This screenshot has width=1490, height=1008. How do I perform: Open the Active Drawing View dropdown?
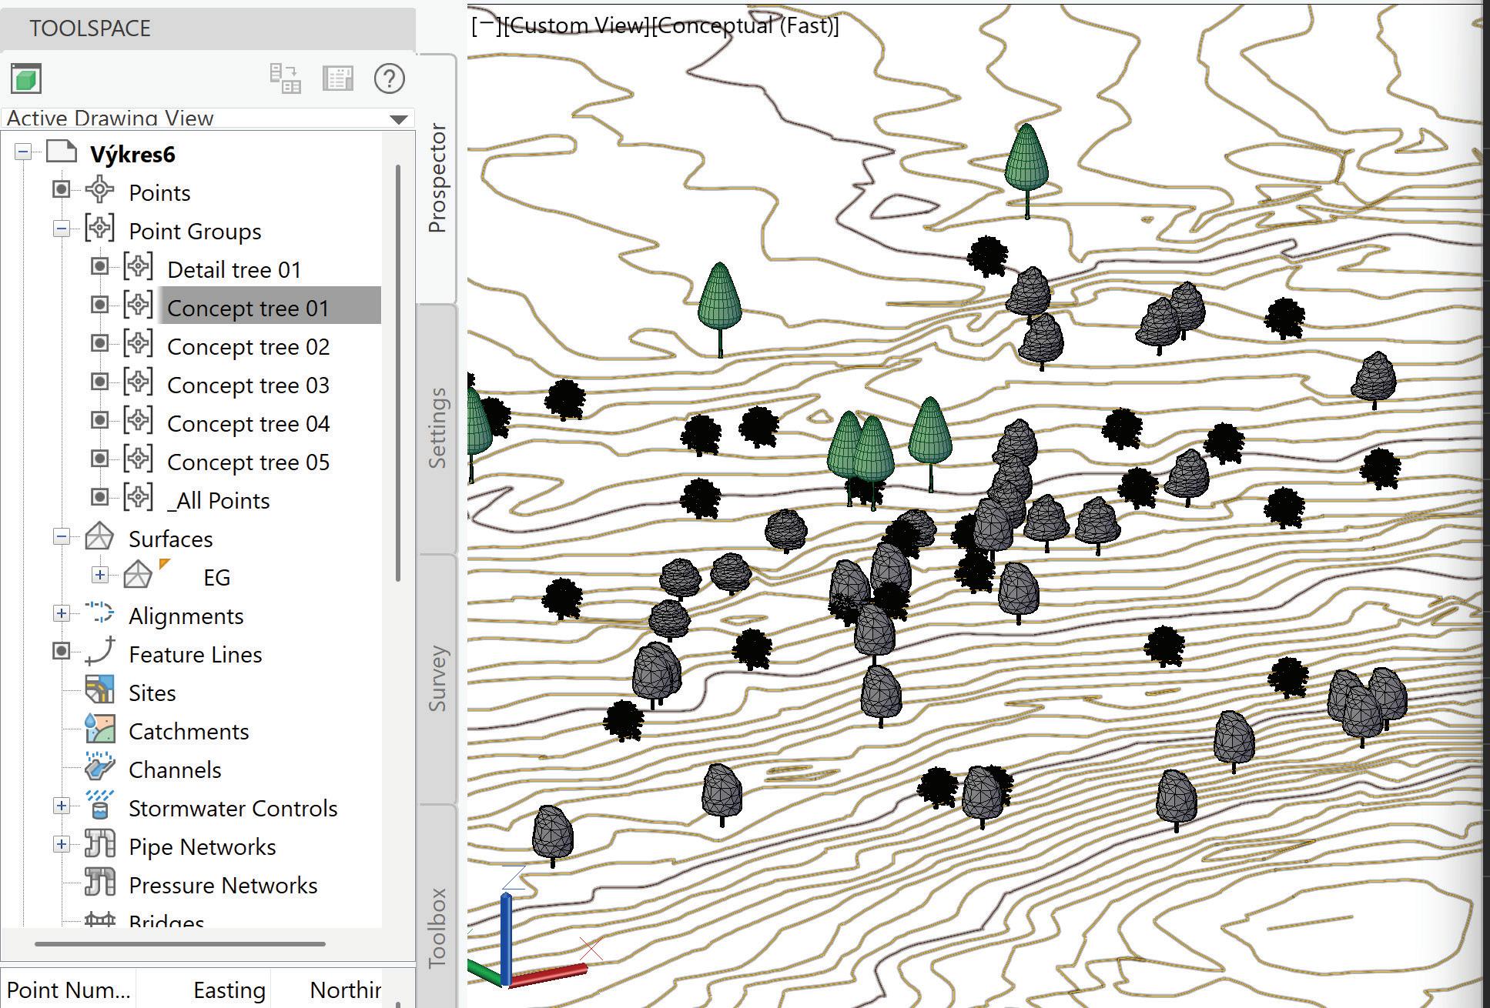point(398,118)
